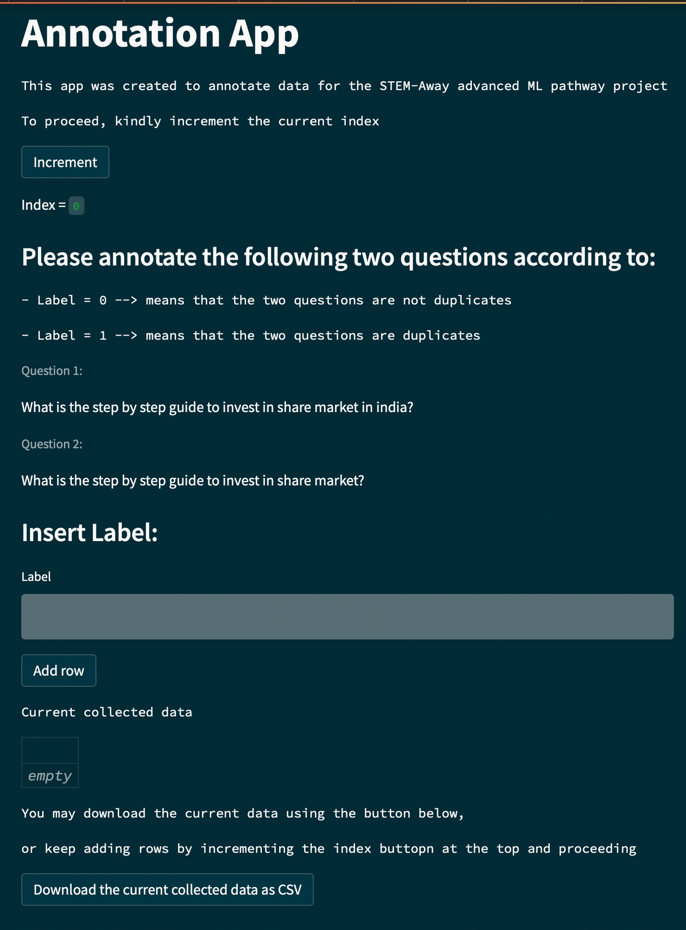Select the 'empty' cell in the data table

(x=50, y=776)
